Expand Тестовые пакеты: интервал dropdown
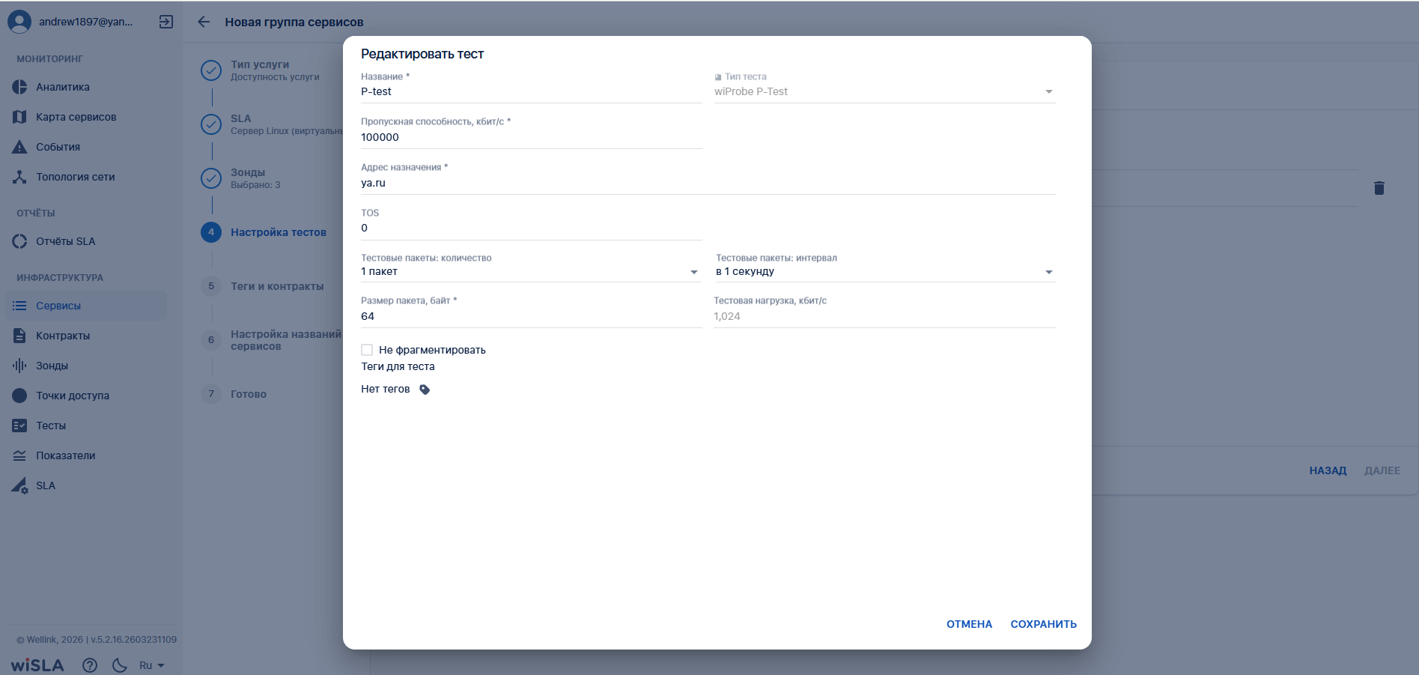 [x=884, y=272]
